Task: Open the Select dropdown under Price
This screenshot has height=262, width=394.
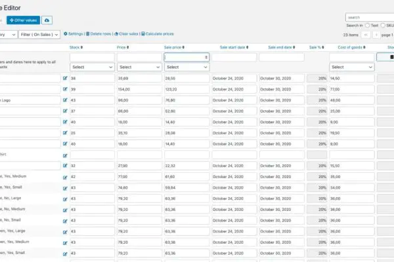Action: pyautogui.click(x=139, y=67)
